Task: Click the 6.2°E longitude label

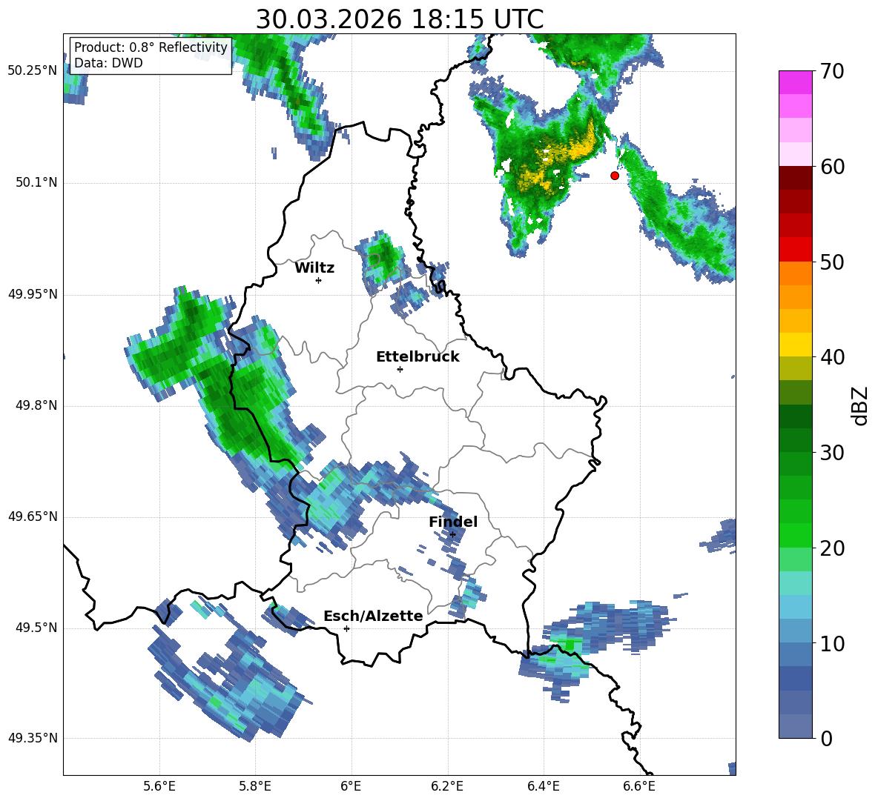Action: [447, 786]
